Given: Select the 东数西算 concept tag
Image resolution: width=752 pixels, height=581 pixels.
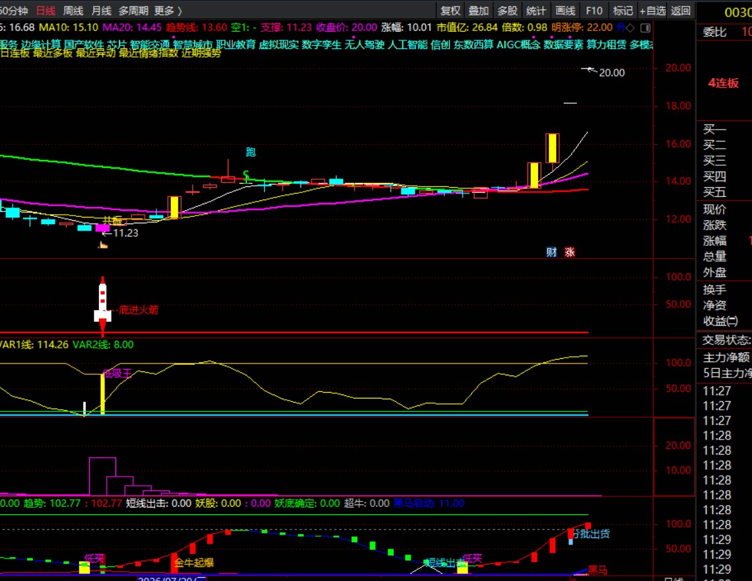Looking at the screenshot, I should (473, 45).
